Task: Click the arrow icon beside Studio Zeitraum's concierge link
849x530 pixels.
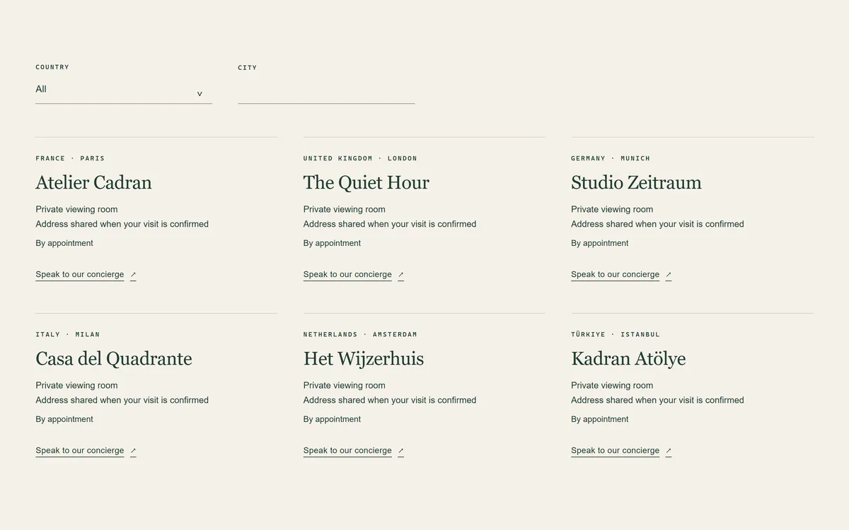Action: point(669,275)
